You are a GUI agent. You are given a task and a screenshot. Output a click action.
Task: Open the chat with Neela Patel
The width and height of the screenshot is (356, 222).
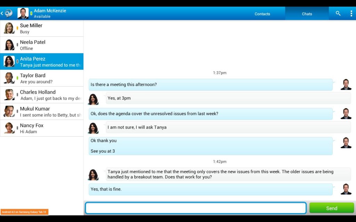tap(42, 45)
